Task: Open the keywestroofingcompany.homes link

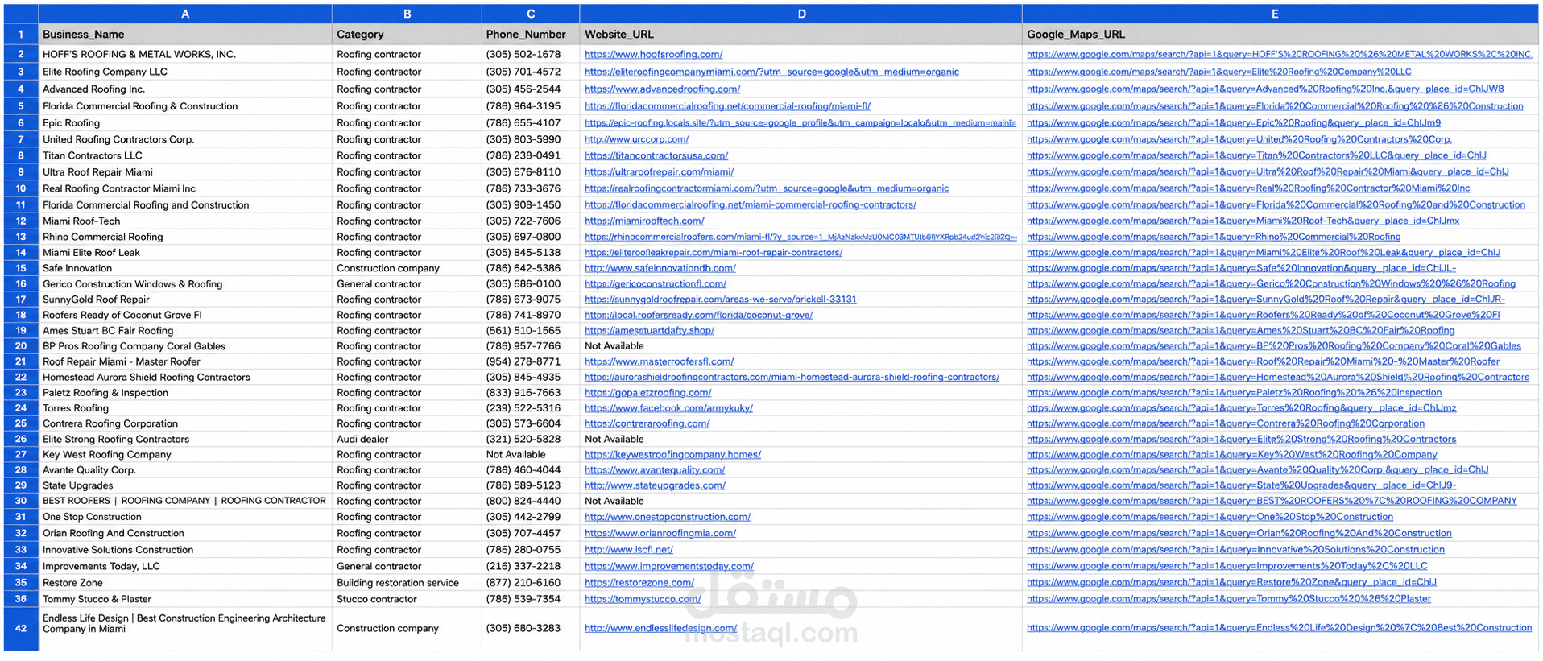Action: (672, 454)
